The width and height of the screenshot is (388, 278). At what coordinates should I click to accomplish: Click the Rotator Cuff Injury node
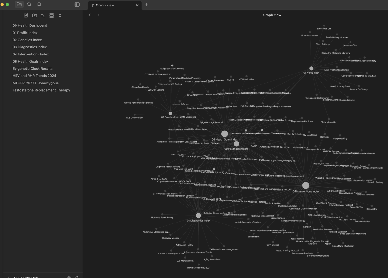pyautogui.click(x=359, y=86)
